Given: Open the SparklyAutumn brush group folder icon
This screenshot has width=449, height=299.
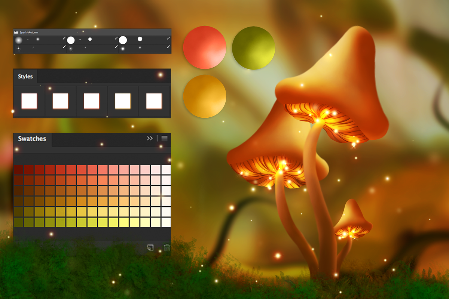Looking at the screenshot, I should click(16, 33).
